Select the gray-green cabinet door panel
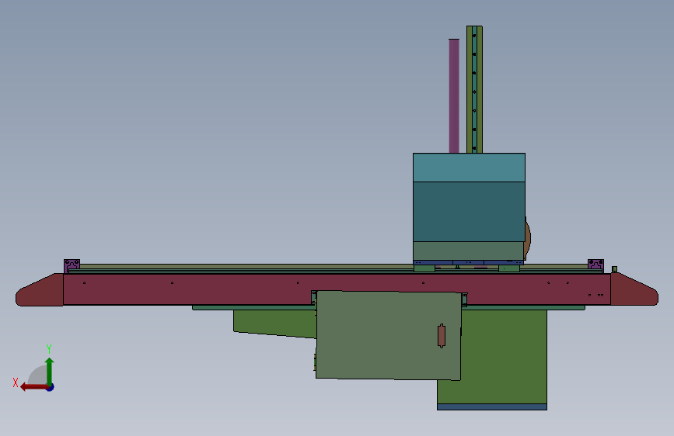 click(x=389, y=335)
